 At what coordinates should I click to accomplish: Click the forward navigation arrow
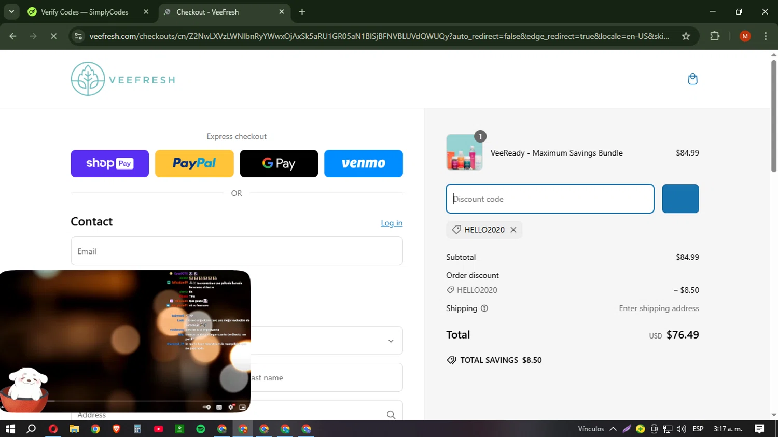point(33,36)
